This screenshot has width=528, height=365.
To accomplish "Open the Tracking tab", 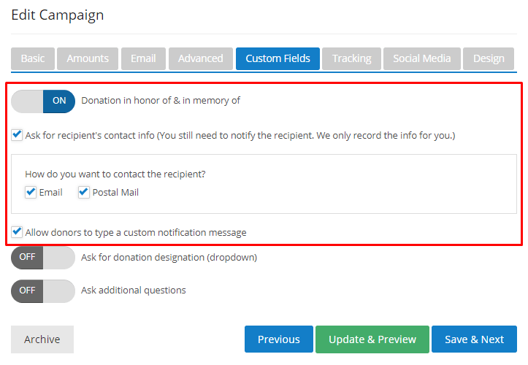I will click(x=351, y=59).
